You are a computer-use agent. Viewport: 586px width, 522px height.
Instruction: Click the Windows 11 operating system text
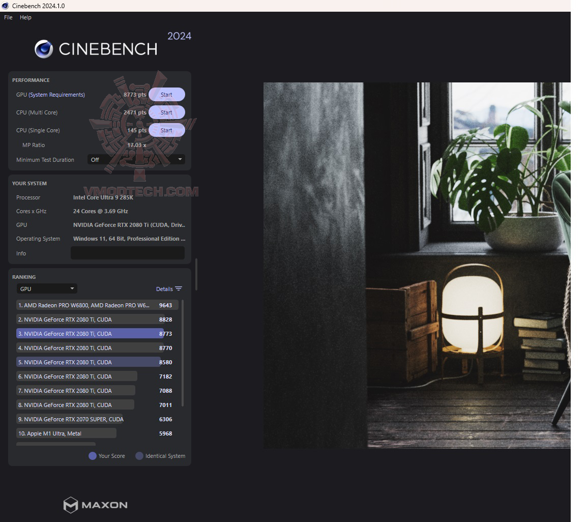click(x=129, y=239)
